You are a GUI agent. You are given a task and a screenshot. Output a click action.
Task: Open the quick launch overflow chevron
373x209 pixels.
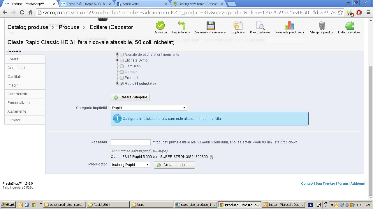pyautogui.click(x=41, y=204)
